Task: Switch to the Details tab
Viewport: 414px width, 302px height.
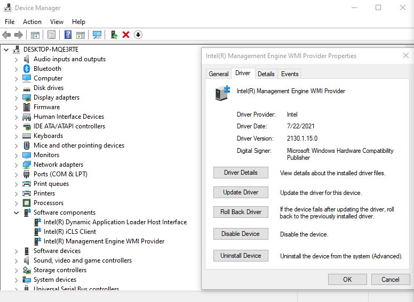Action: pos(266,74)
